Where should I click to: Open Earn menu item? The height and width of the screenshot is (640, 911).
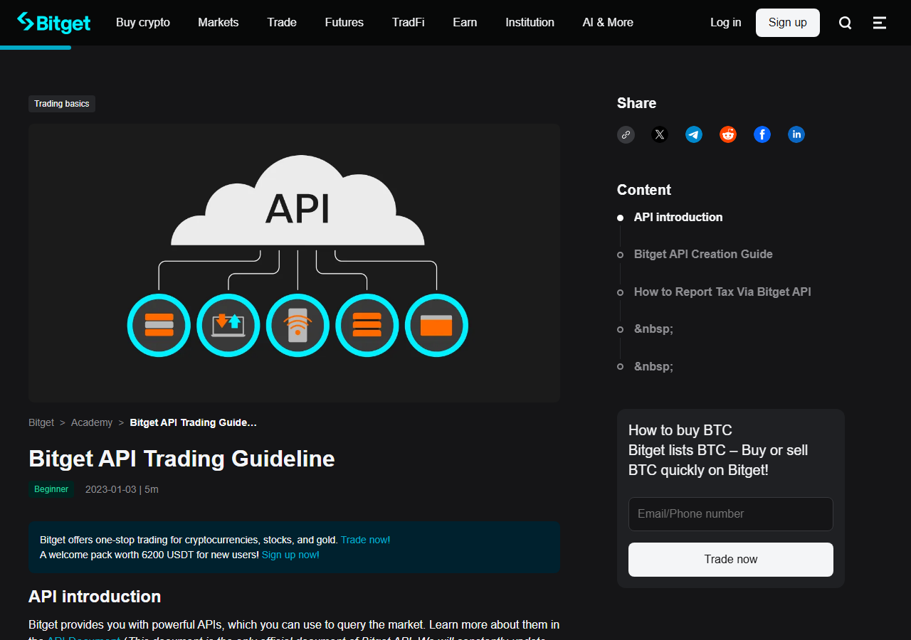[x=465, y=23]
